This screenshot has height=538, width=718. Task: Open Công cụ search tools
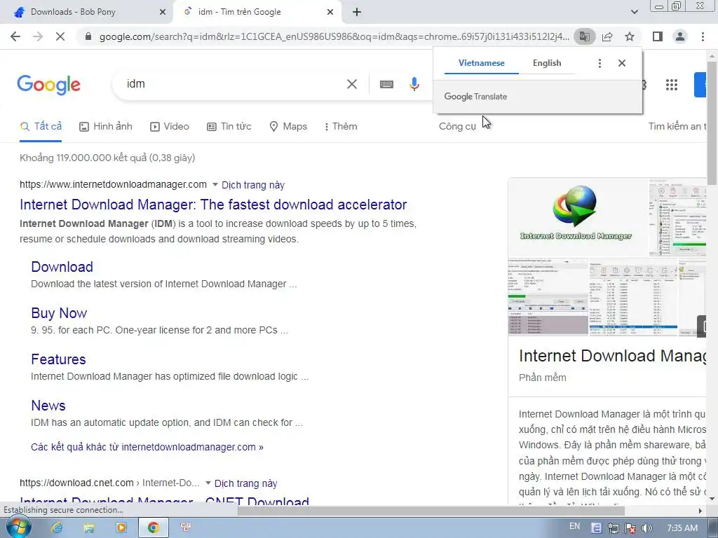457,127
